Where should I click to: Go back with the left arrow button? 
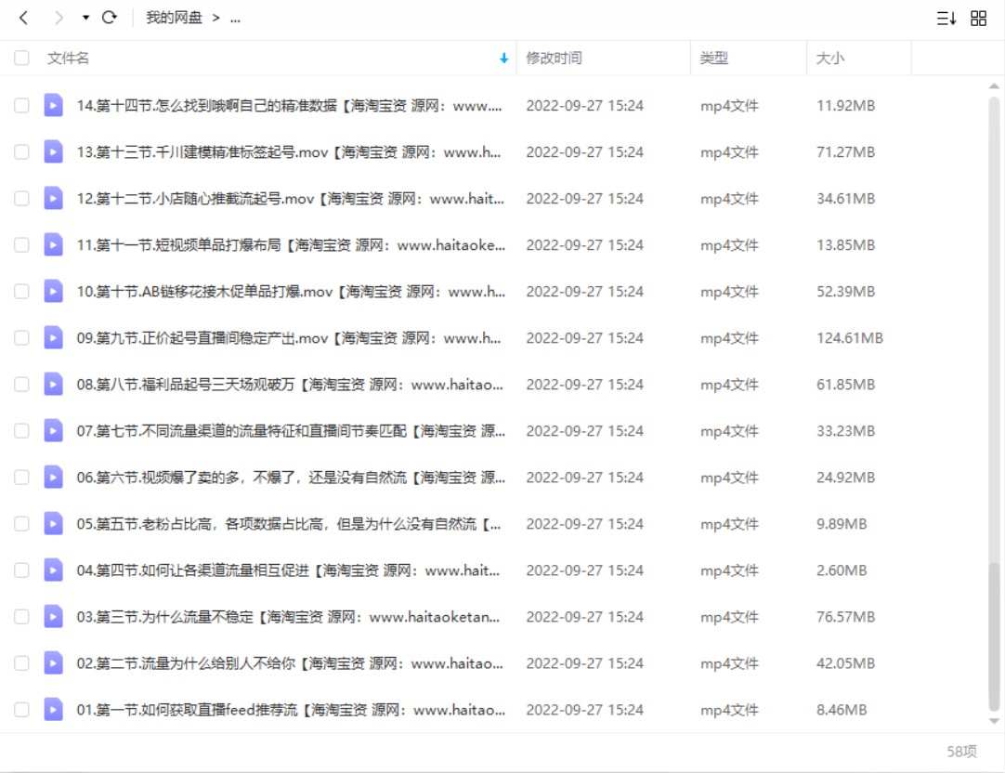24,18
